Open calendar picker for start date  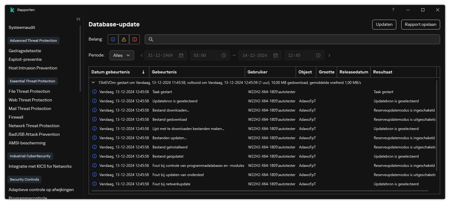(x=181, y=55)
